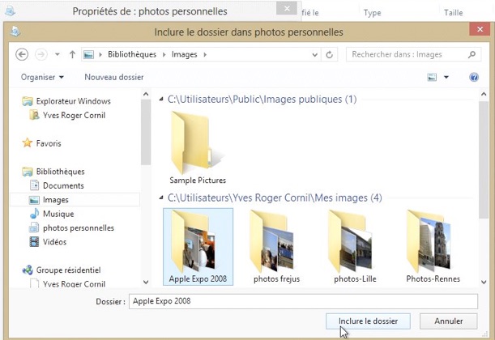Select the photos frejus folder
This screenshot has width=495, height=340.
[x=276, y=247]
